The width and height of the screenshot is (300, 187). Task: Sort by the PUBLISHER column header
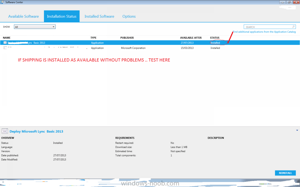127,38
